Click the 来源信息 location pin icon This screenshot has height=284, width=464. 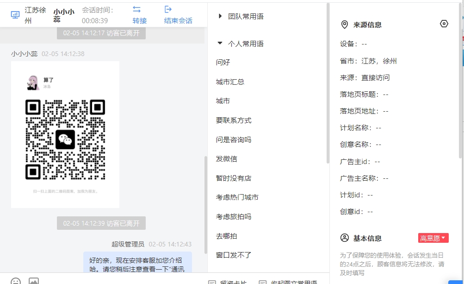[345, 25]
